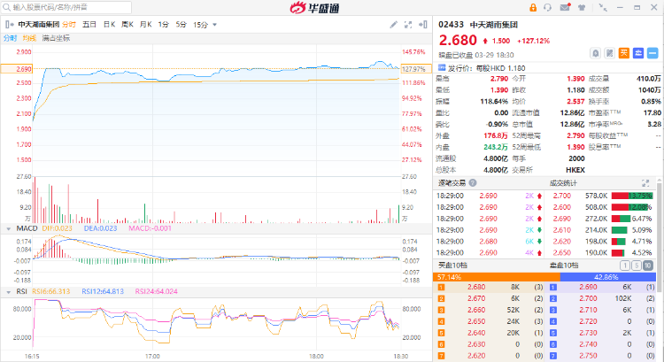Click the MACD indicator label
This screenshot has height=362, width=664.
point(27,228)
